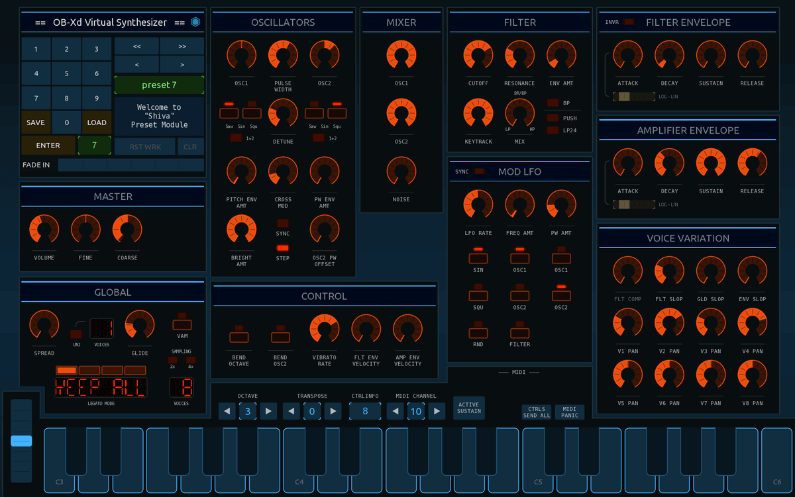Click the 'preset 7' name display

159,85
